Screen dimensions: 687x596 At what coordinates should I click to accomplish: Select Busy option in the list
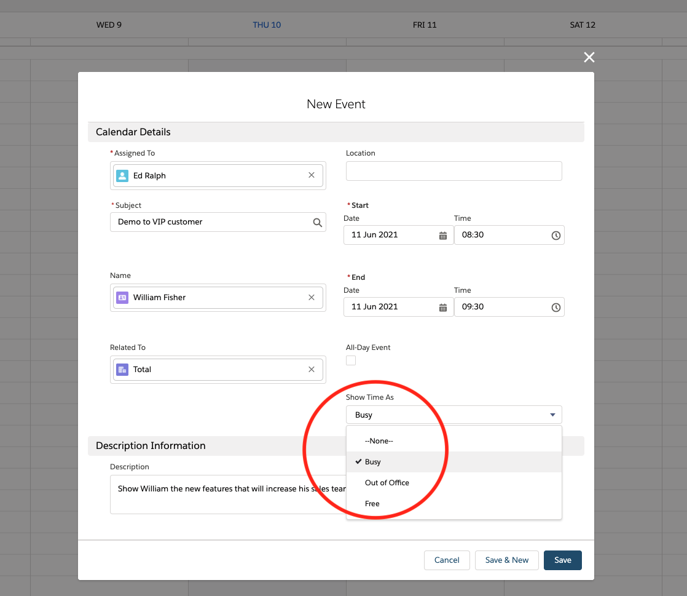pos(453,462)
